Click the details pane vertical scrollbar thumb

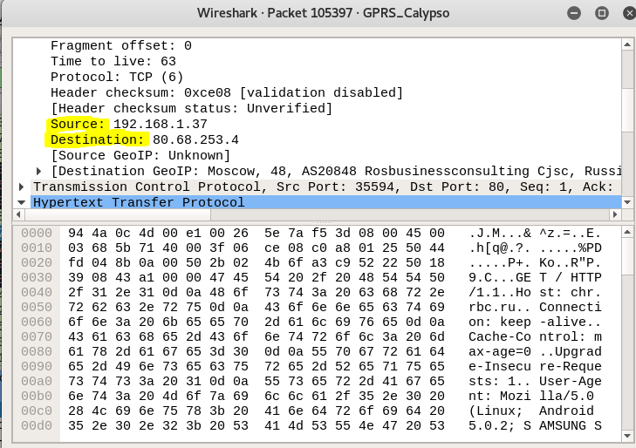(x=626, y=109)
